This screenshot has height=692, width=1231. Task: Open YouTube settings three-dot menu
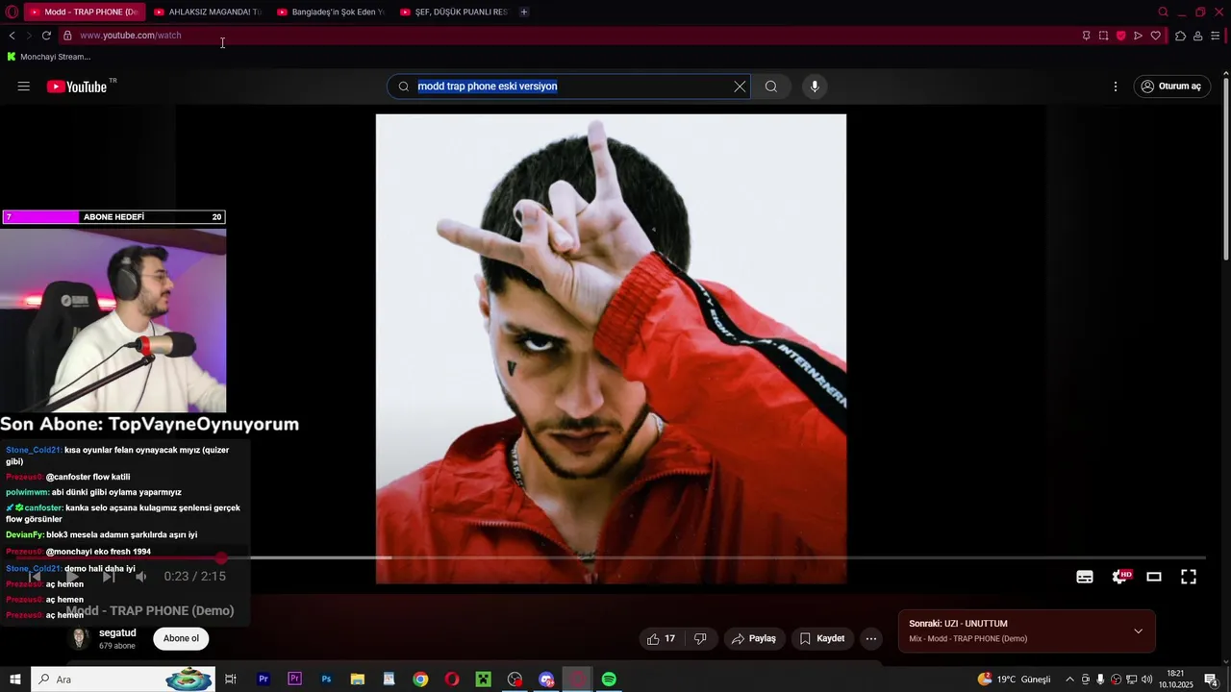pyautogui.click(x=1116, y=86)
